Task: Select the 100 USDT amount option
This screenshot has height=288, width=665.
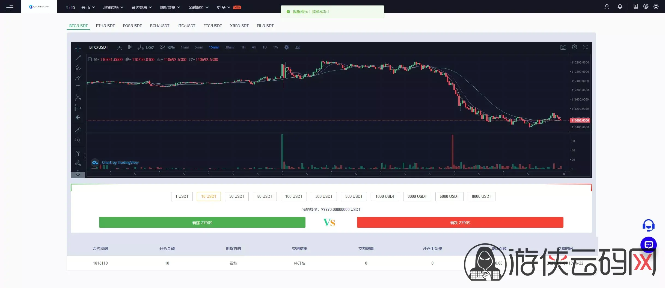Action: (x=293, y=196)
